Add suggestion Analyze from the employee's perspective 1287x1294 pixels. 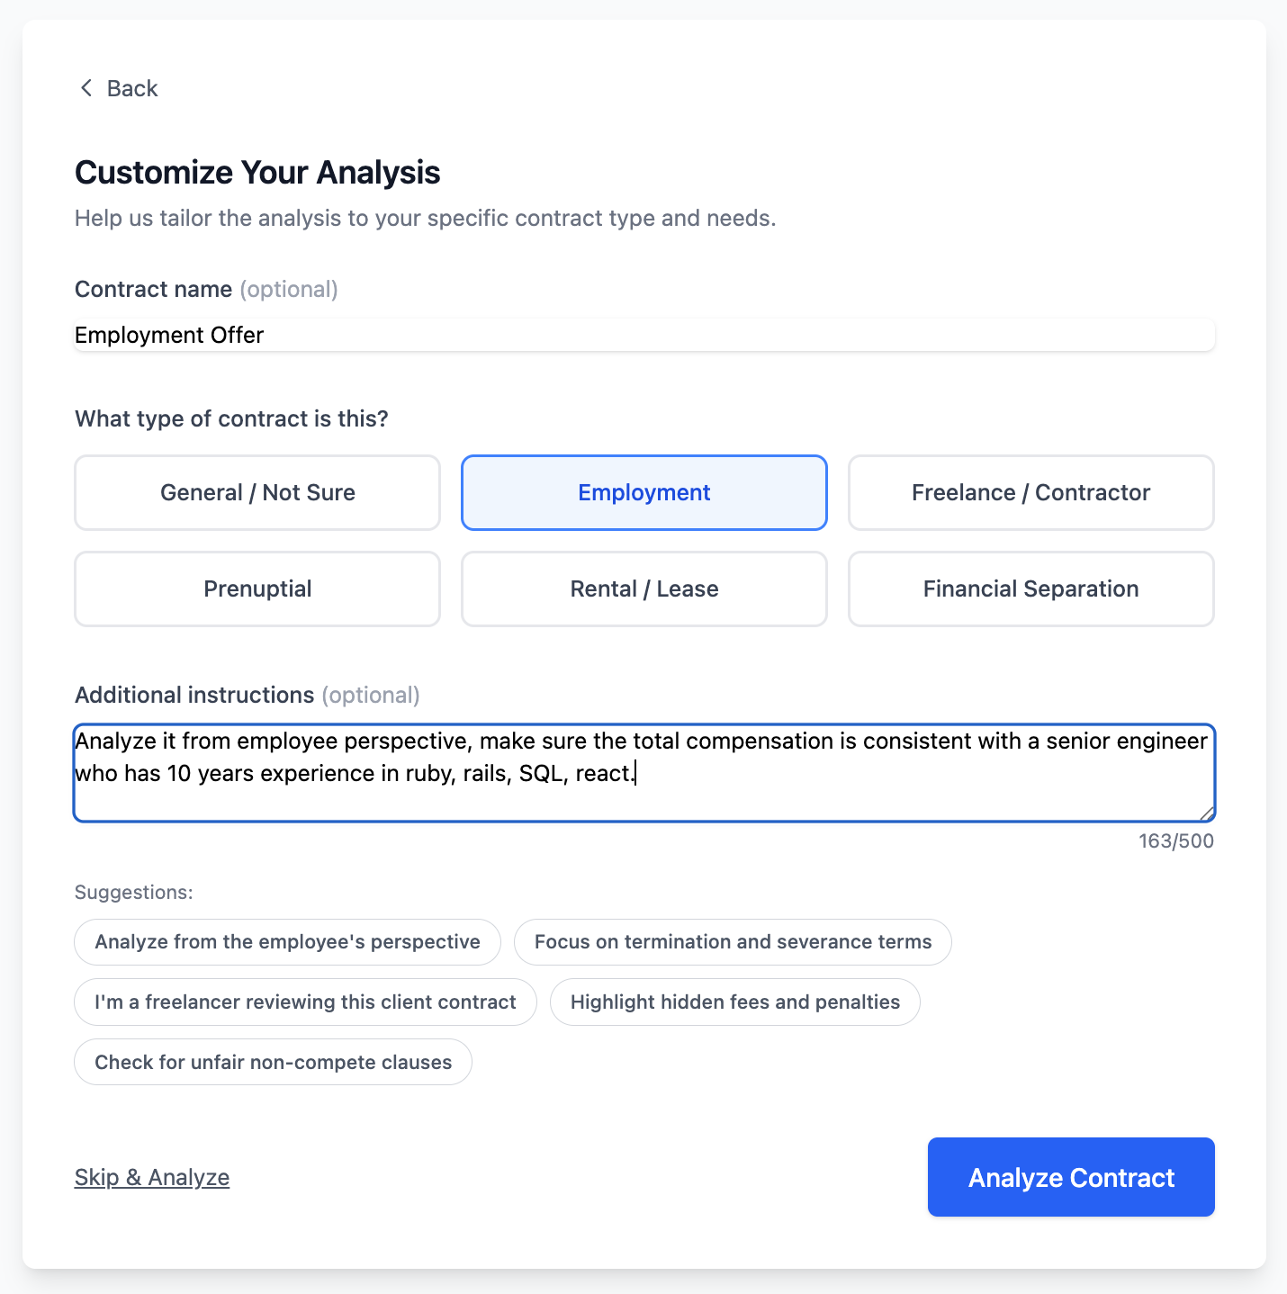click(x=287, y=941)
